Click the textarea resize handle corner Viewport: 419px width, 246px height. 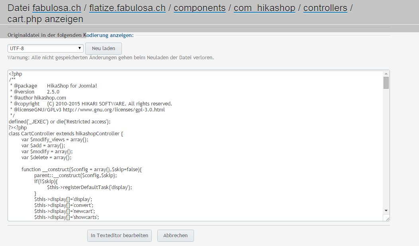pos(386,218)
